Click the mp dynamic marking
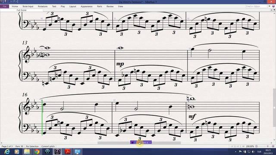276x155 pixels. [x=120, y=64]
